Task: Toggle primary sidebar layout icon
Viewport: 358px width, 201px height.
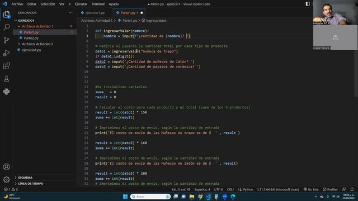Action: tap(308, 4)
